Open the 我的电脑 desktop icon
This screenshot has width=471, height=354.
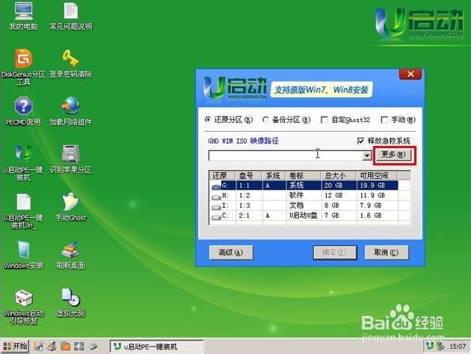point(23,16)
